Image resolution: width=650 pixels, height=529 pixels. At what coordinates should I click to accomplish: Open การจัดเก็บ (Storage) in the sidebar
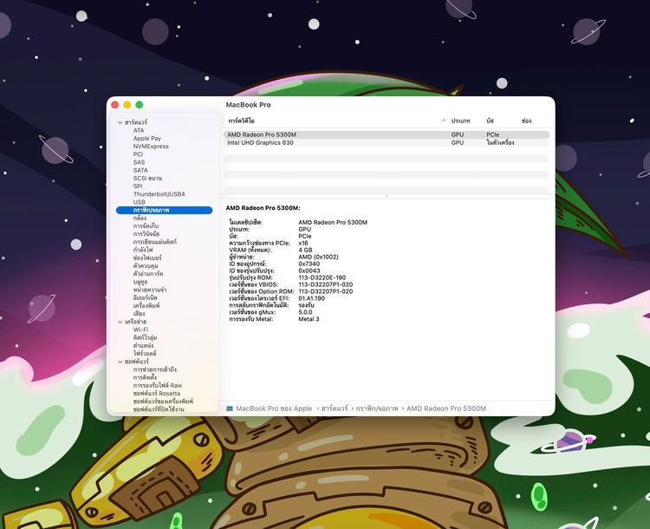pyautogui.click(x=146, y=225)
